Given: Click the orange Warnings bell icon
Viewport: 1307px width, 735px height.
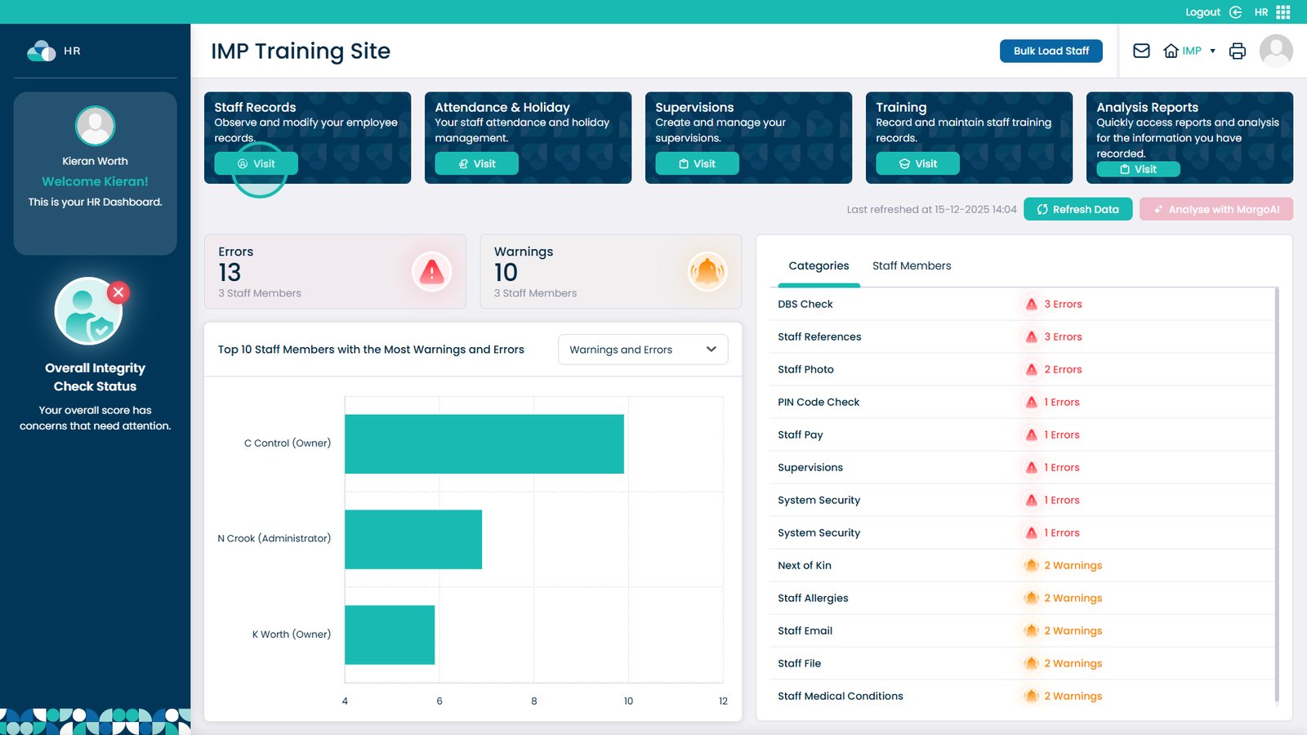Looking at the screenshot, I should coord(707,272).
